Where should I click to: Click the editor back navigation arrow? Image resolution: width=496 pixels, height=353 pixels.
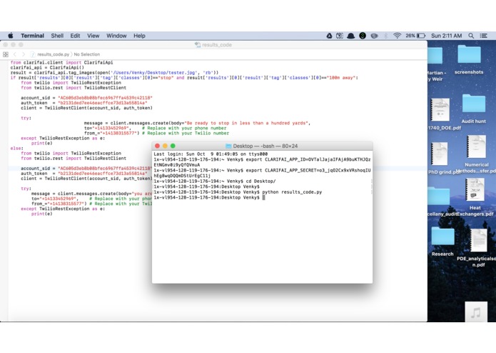[14, 54]
